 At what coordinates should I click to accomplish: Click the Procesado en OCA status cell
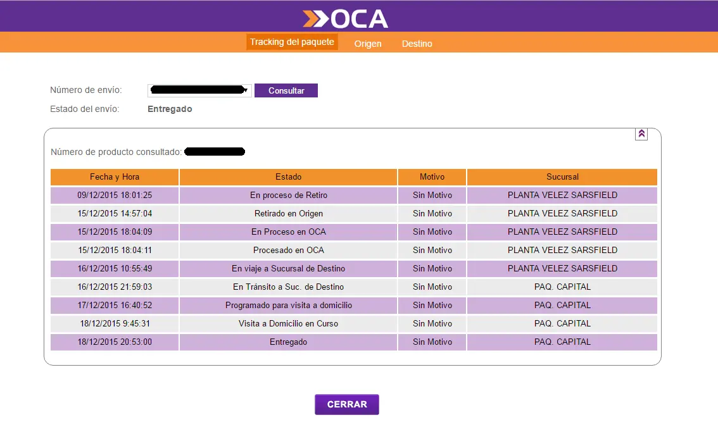[x=289, y=251]
